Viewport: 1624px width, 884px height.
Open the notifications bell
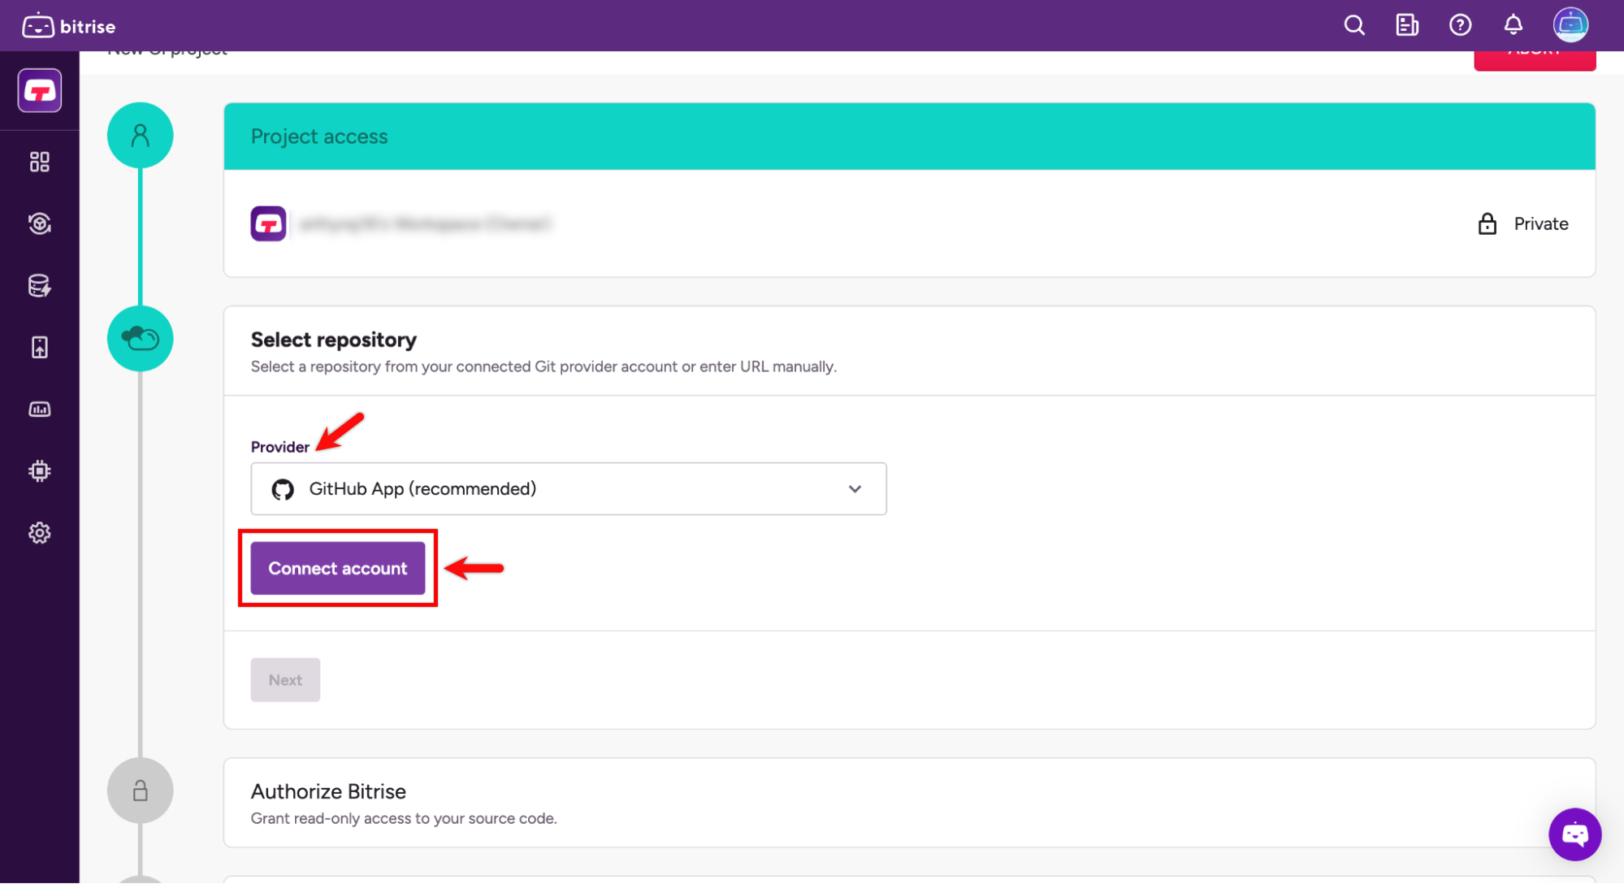1513,25
